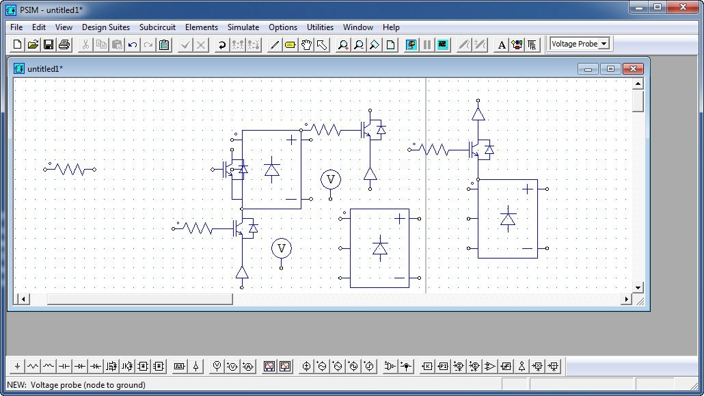Click the horizontal scrollbar right arrow
The width and height of the screenshot is (704, 396).
tap(626, 299)
